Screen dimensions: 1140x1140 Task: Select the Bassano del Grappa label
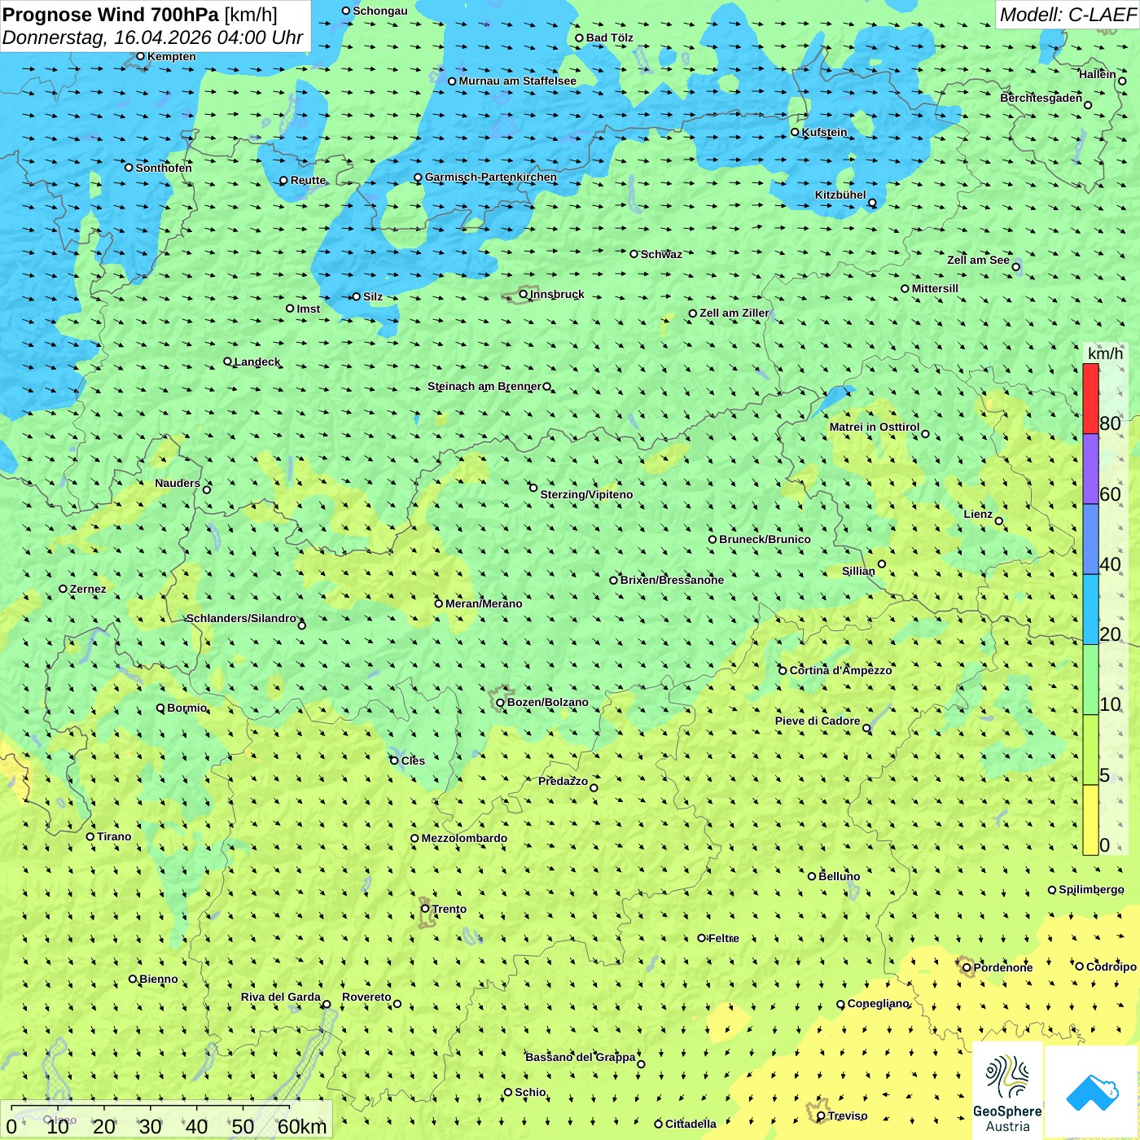pos(581,1057)
